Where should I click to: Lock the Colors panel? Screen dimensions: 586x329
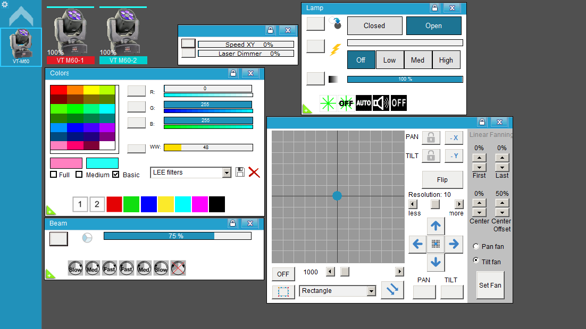233,73
